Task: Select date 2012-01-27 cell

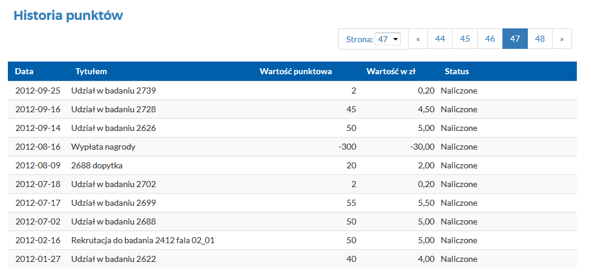Action: pyautogui.click(x=38, y=259)
